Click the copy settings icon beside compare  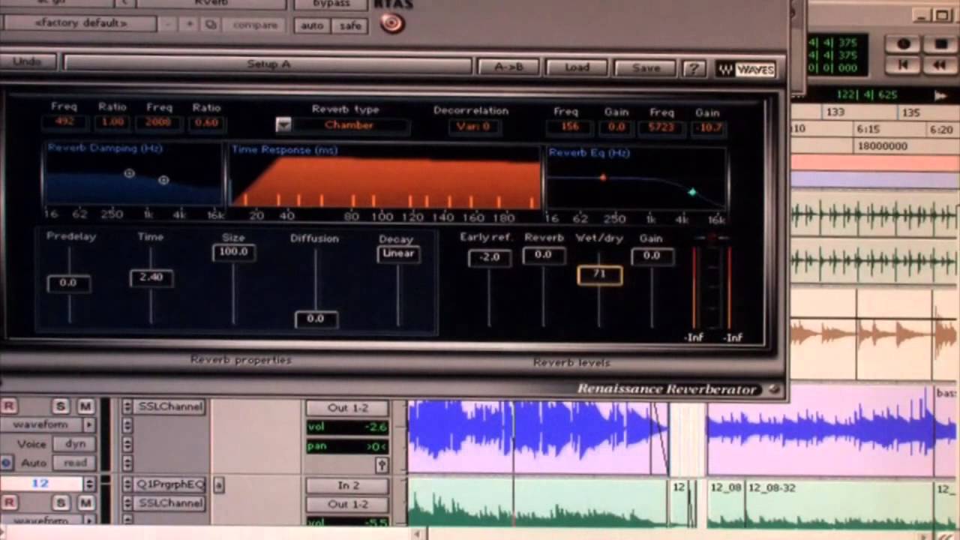tap(211, 25)
